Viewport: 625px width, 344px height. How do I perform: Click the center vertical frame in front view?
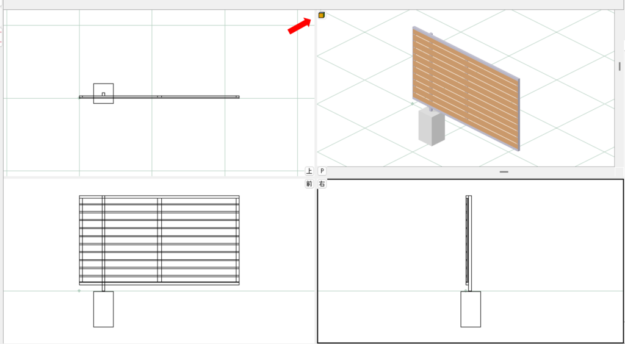pos(159,240)
